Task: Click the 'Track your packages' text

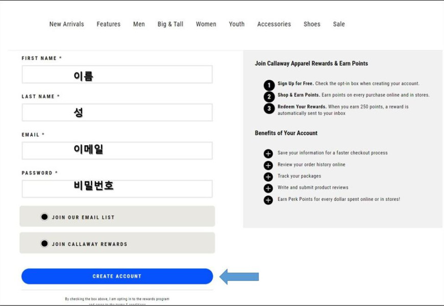Action: 299,176
